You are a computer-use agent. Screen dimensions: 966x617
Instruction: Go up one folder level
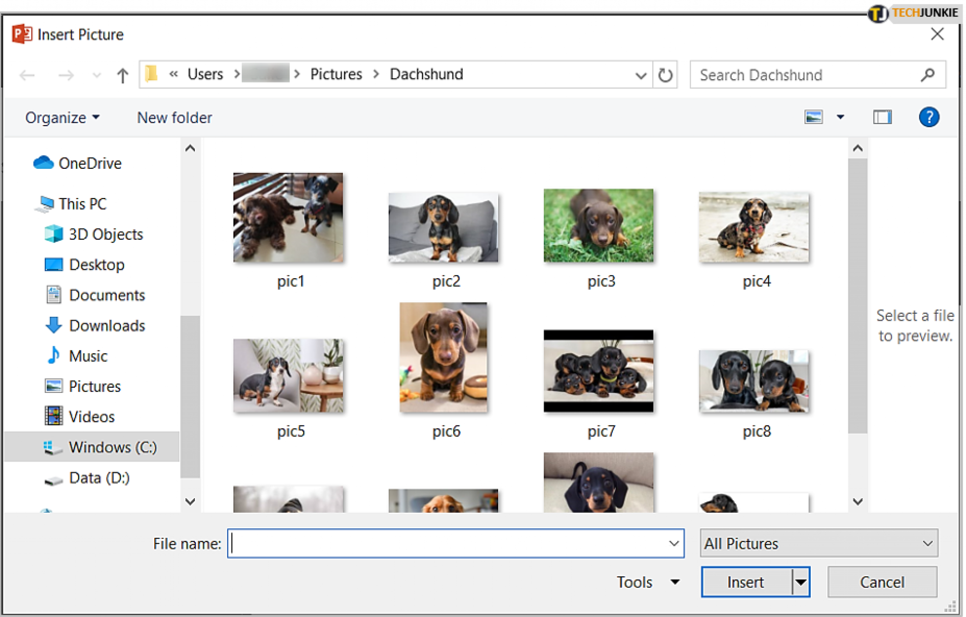coord(122,75)
